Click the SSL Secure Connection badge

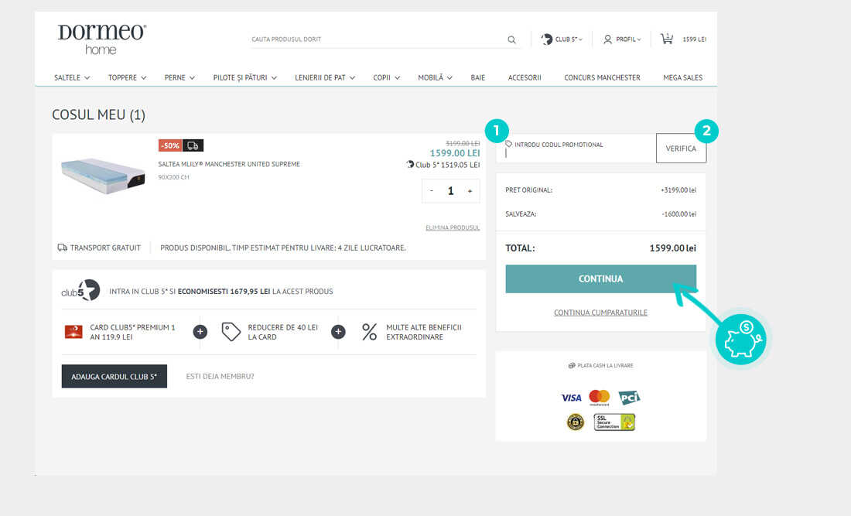tap(614, 422)
